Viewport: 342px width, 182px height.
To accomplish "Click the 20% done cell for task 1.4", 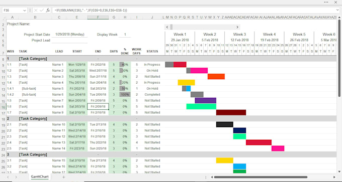I will [x=125, y=83].
